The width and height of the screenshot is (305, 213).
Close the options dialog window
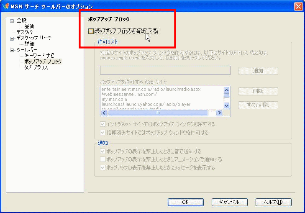pyautogui.click(x=298, y=6)
